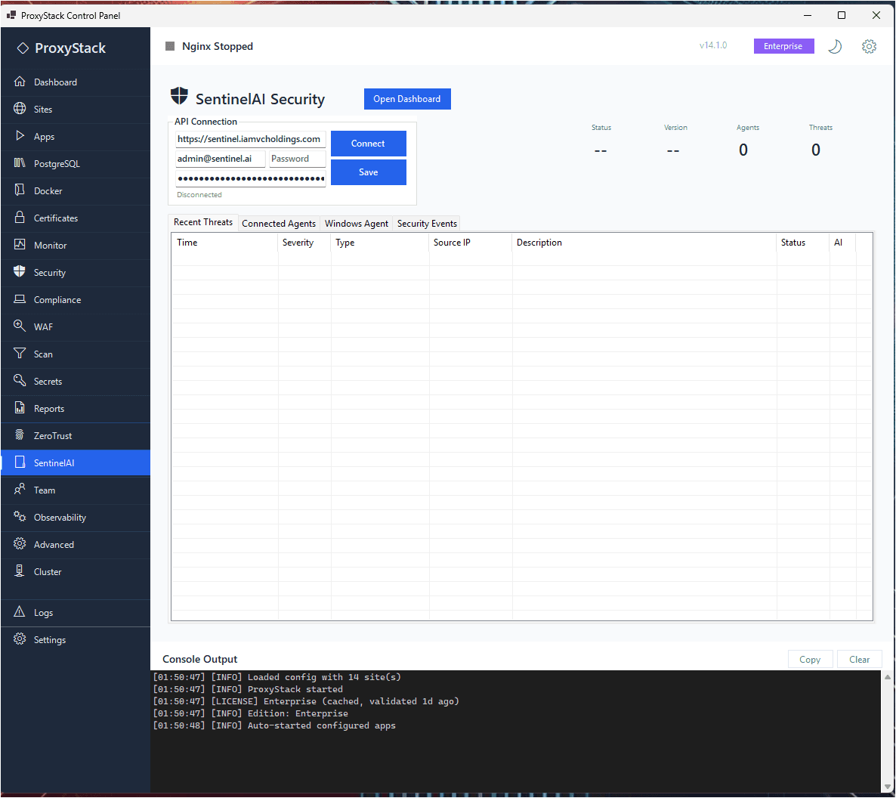The image size is (896, 798).
Task: Open the Security Events tab
Action: 426,223
